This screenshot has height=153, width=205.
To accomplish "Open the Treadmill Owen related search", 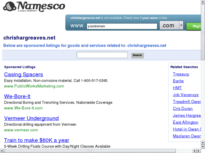I will 187,102.
